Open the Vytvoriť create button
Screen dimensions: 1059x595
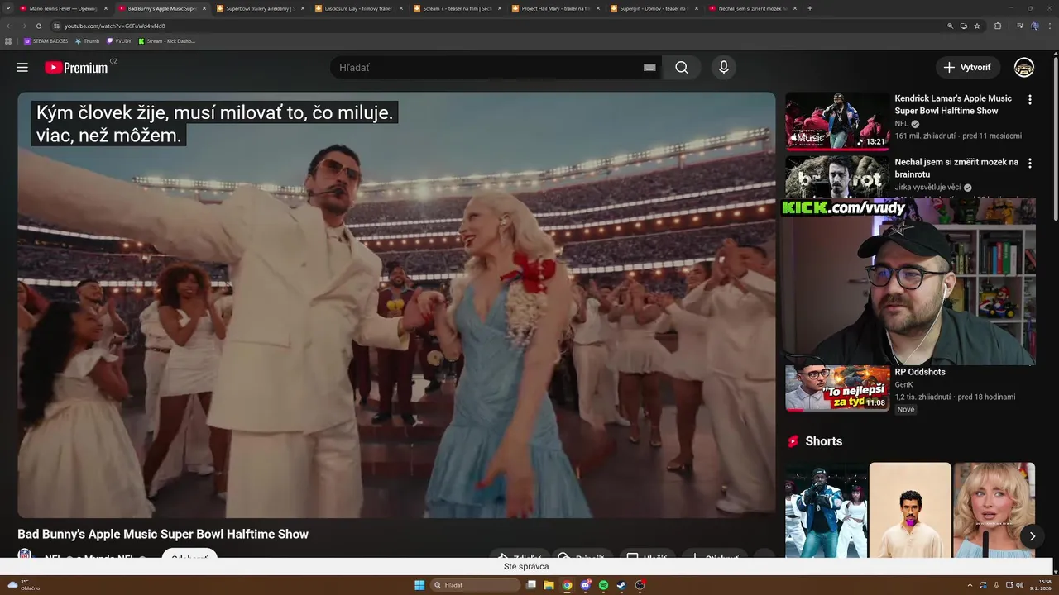click(x=967, y=68)
